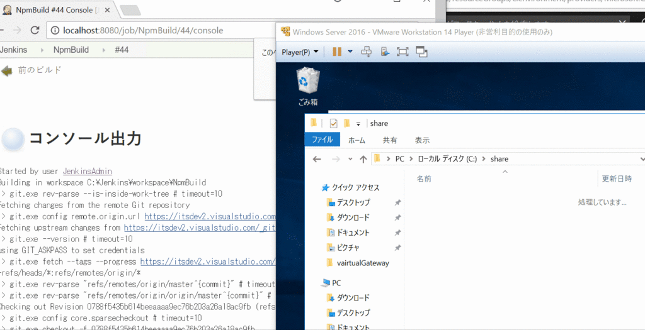Image resolution: width=645 pixels, height=330 pixels.
Task: Sort by the 名前 column header
Action: point(424,179)
